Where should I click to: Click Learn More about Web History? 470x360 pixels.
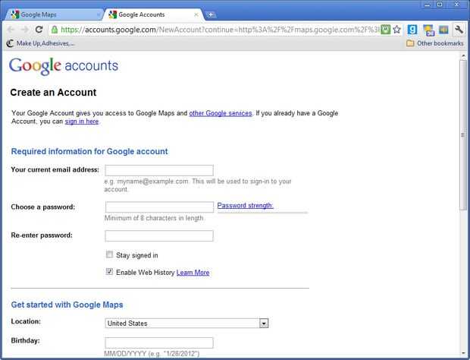(x=193, y=273)
